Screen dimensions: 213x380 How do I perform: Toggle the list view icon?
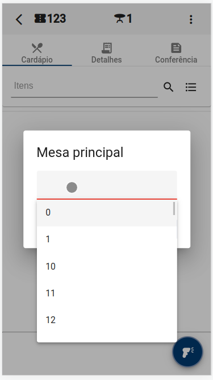(191, 87)
